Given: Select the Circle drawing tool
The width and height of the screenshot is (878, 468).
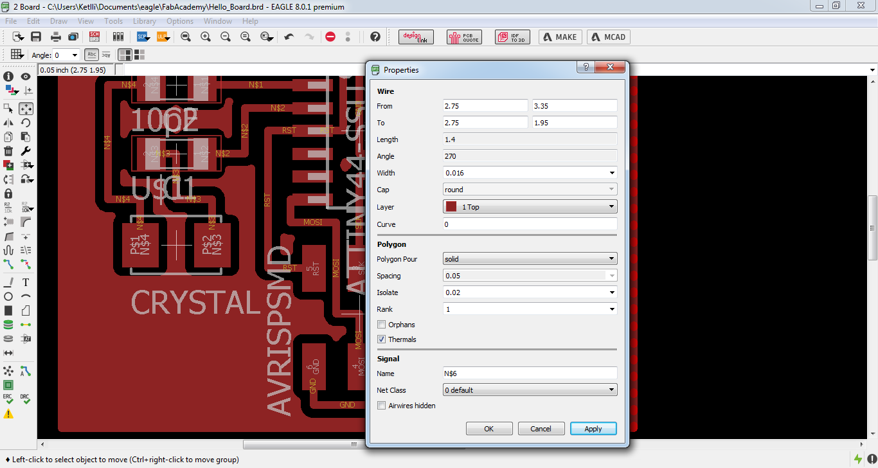Looking at the screenshot, I should [x=8, y=296].
